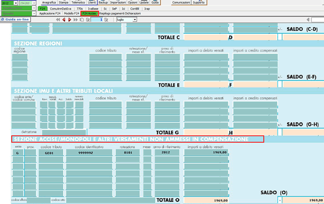Switch to the SeP tab
This screenshot has width=324, height=204.
pyautogui.click(x=114, y=9)
